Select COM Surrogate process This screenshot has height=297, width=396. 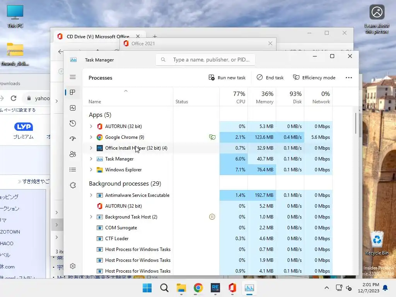tap(121, 228)
